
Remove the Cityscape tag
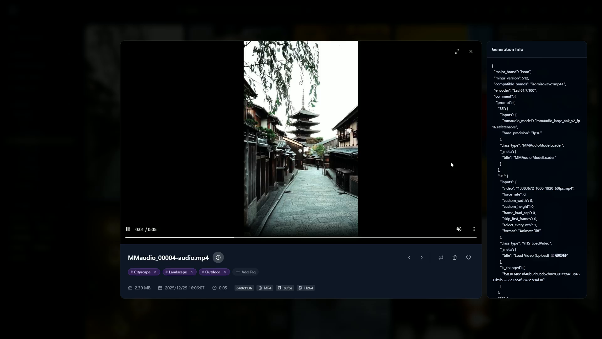click(x=155, y=272)
